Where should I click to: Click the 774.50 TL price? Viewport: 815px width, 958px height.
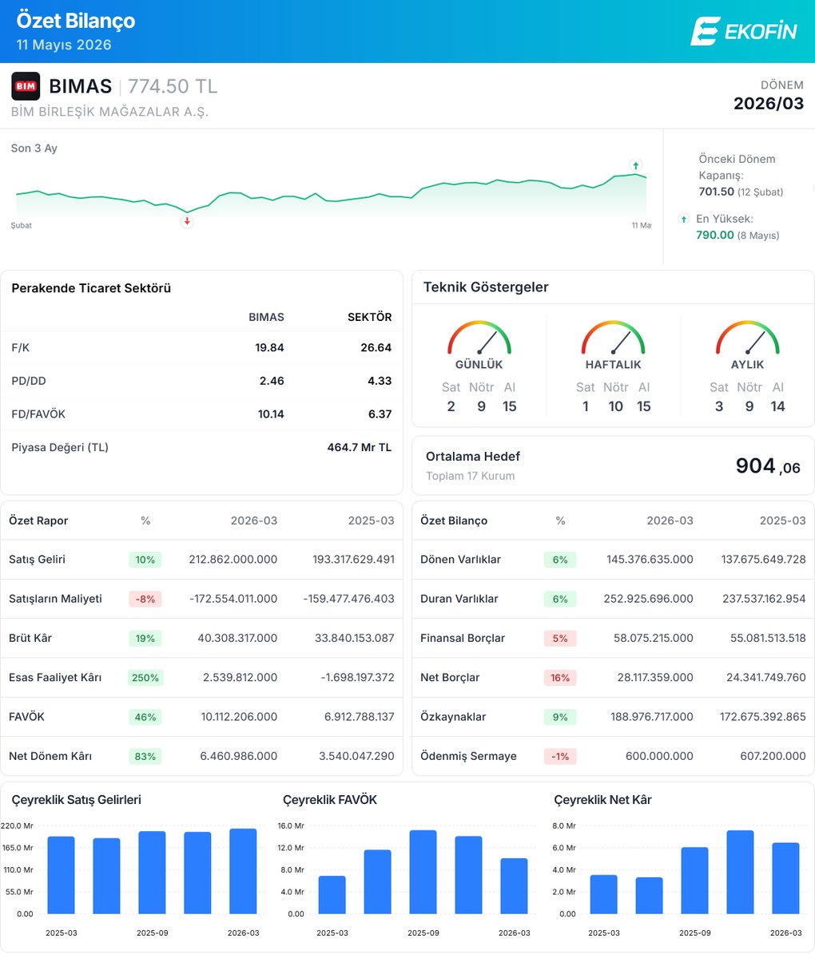coord(173,86)
